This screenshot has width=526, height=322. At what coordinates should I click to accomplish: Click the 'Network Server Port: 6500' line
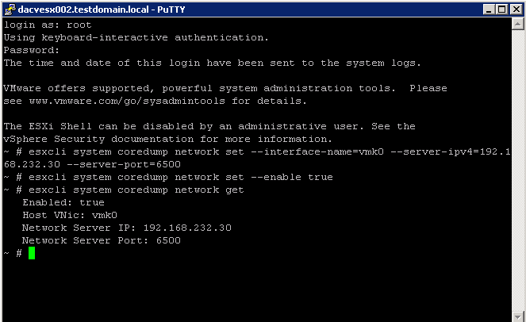[x=102, y=240]
